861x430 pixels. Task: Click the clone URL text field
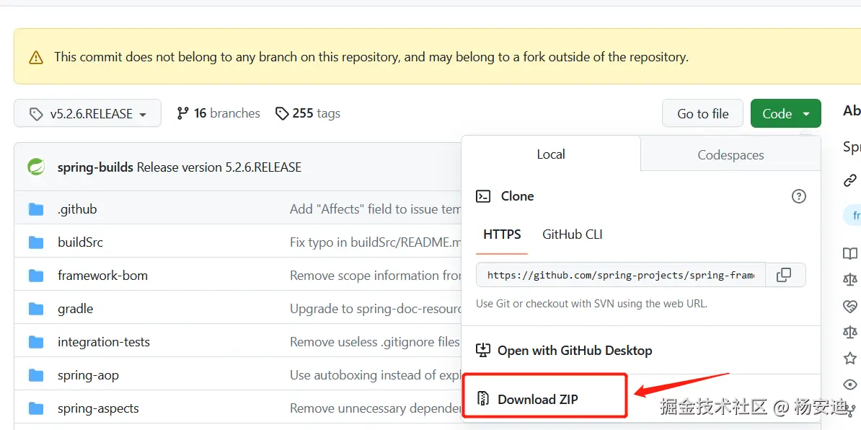620,275
